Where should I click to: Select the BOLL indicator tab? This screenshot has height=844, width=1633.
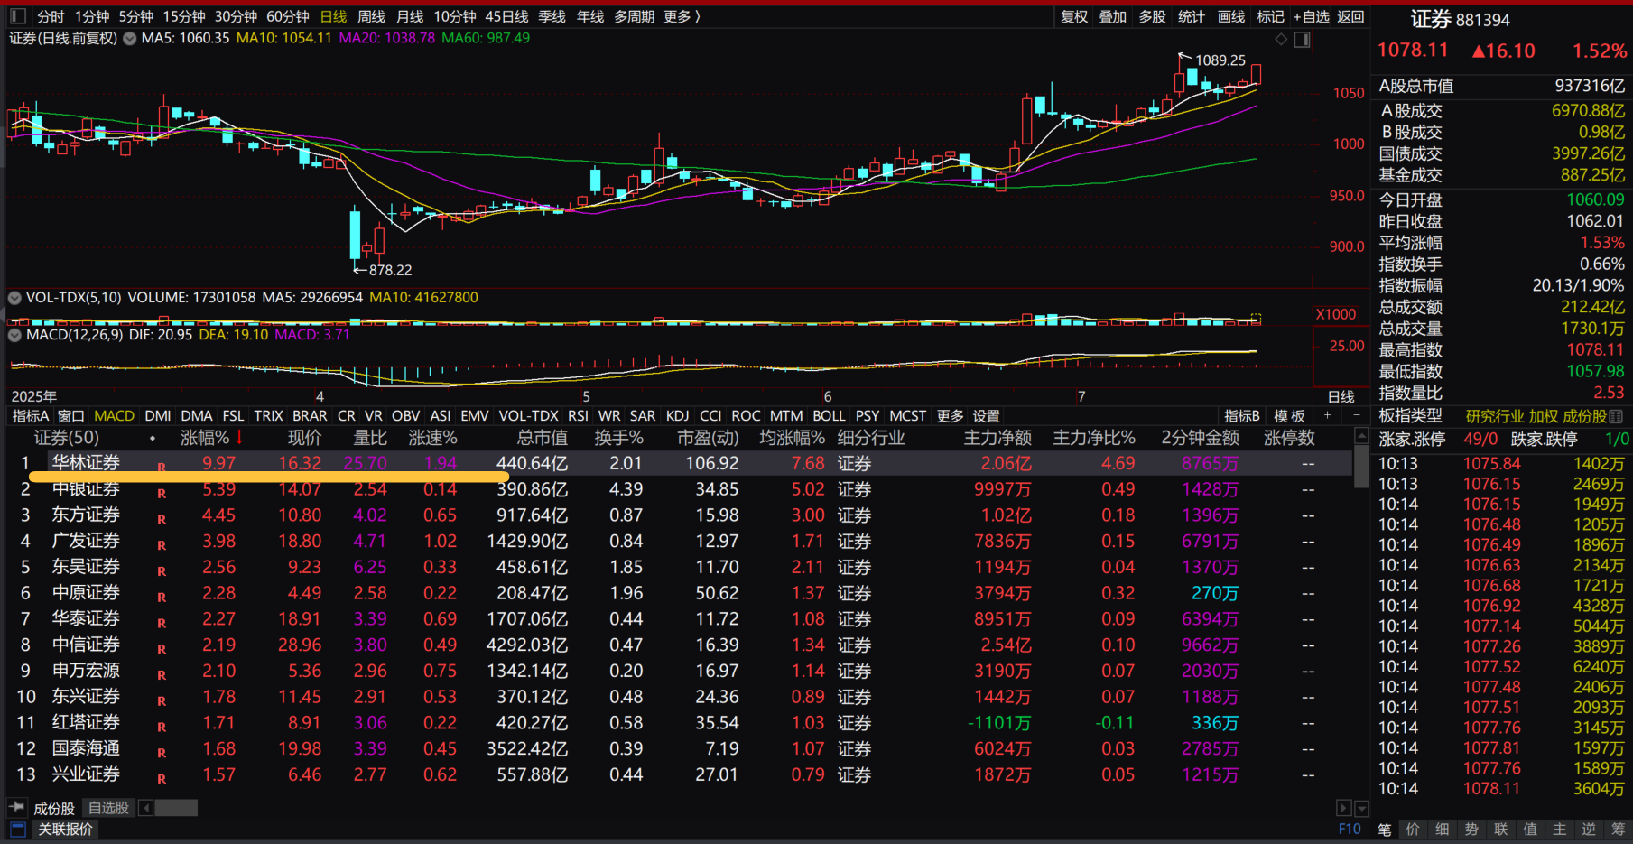[x=829, y=416]
